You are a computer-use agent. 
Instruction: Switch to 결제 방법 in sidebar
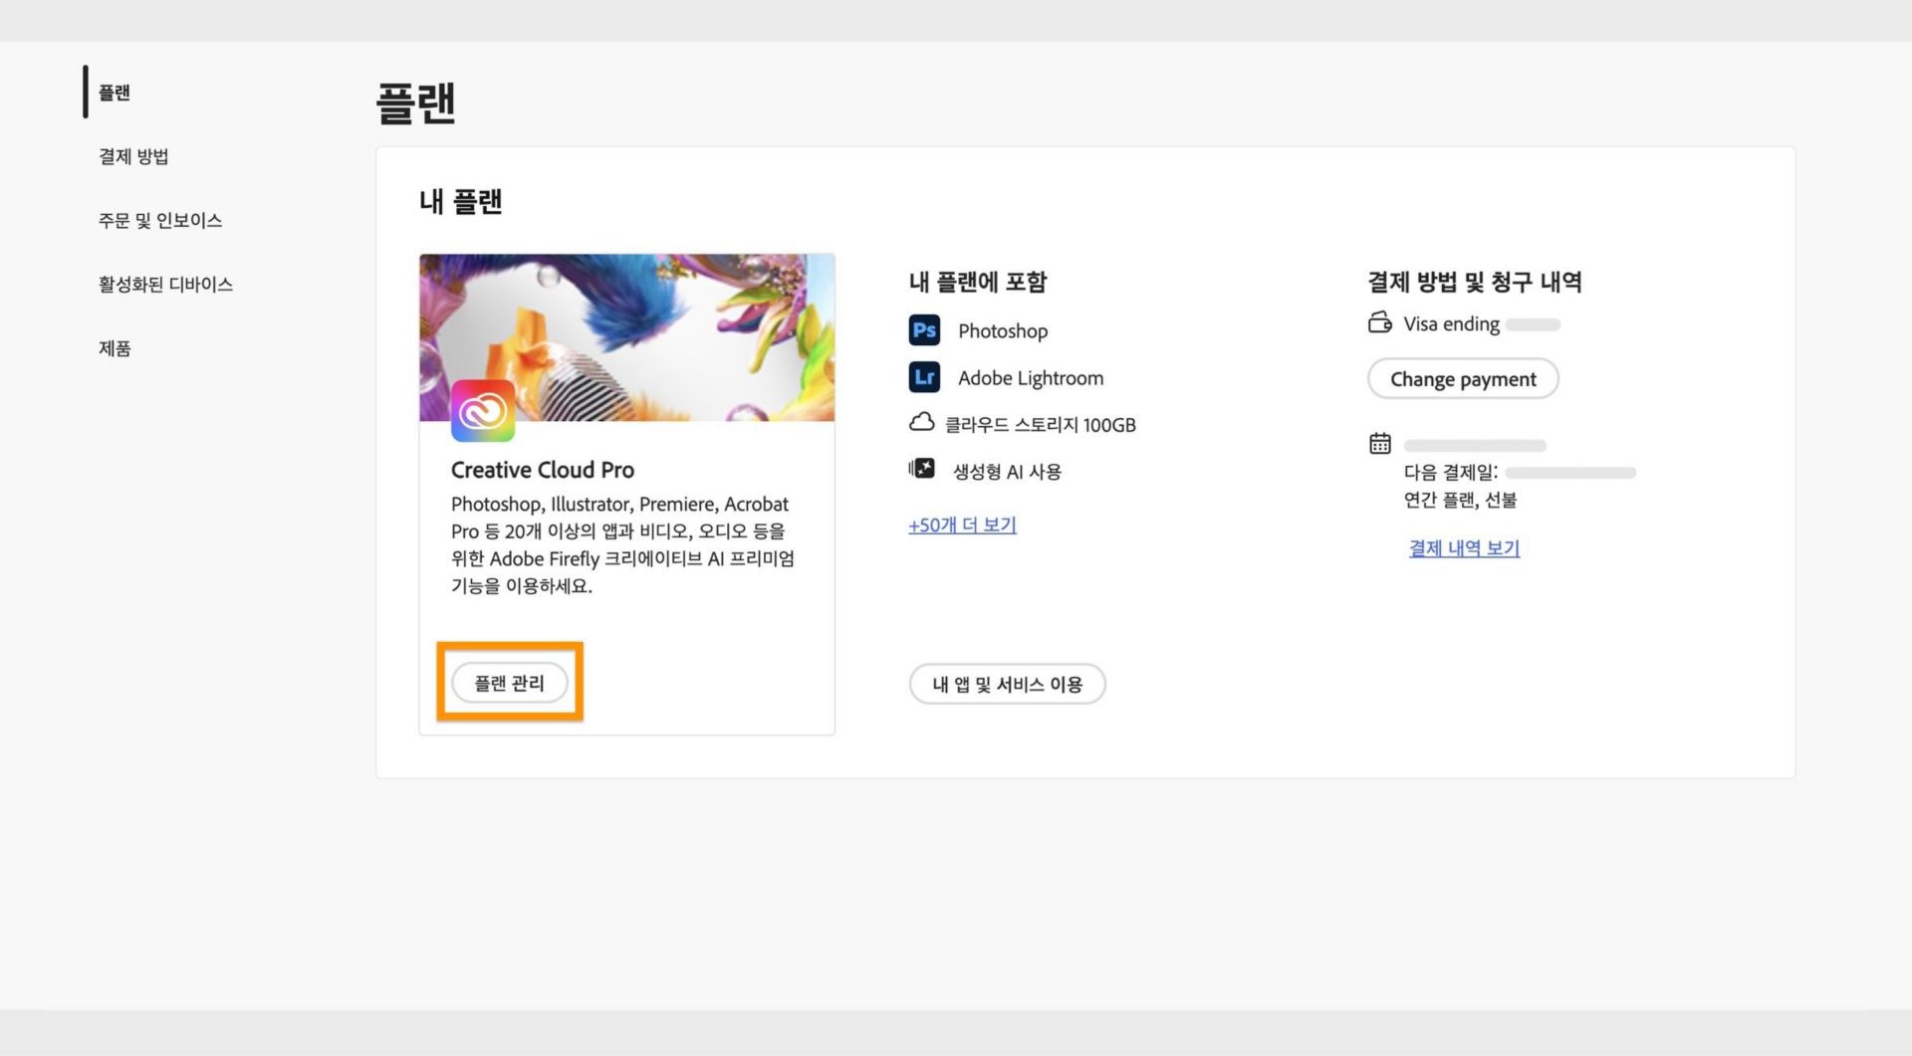click(133, 156)
